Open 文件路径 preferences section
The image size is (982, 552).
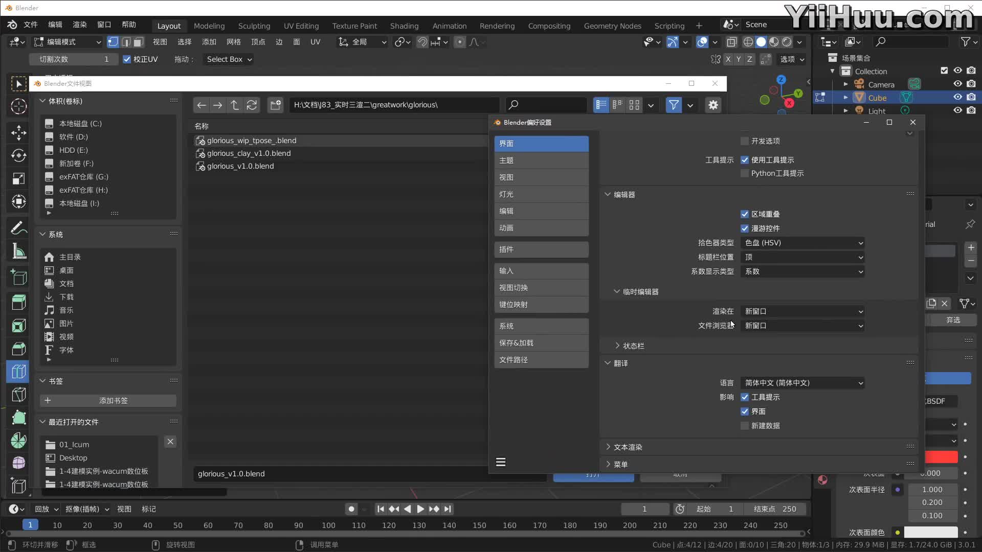click(541, 360)
